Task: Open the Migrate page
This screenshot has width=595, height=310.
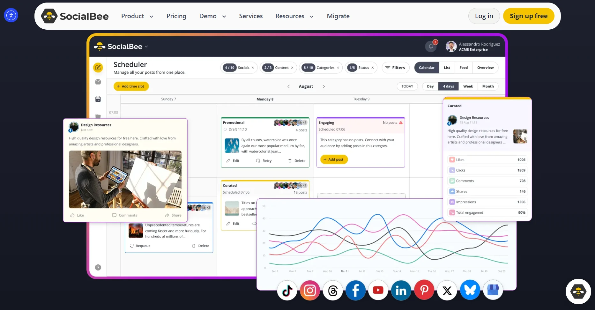Action: pos(338,16)
